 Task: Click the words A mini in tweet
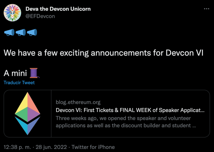[15, 73]
